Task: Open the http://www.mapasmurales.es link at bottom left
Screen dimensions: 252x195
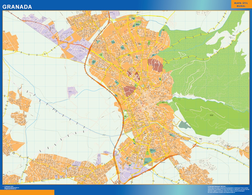Action: (x=12, y=188)
